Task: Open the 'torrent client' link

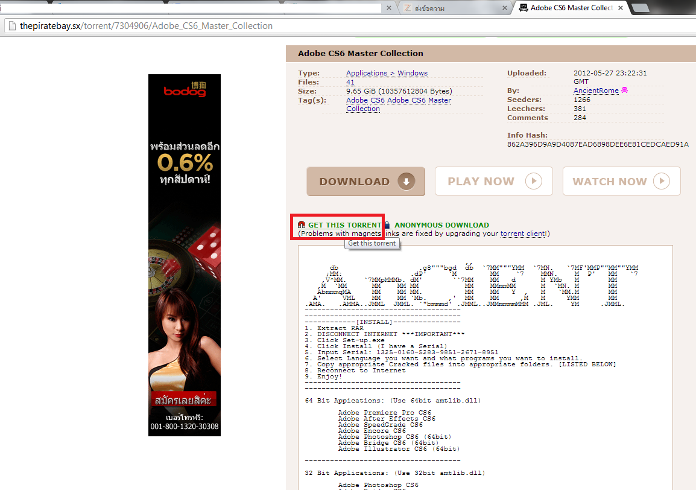Action: coord(523,234)
